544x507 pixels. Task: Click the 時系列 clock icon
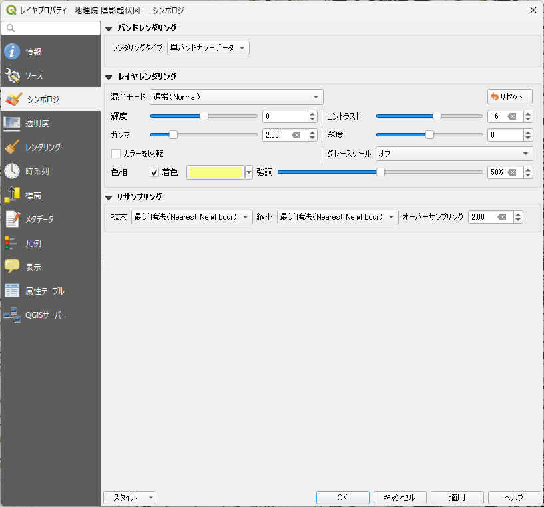point(12,171)
